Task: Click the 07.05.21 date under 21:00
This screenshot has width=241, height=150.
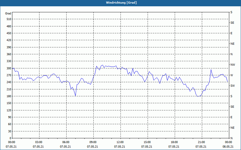Action: coord(201,147)
